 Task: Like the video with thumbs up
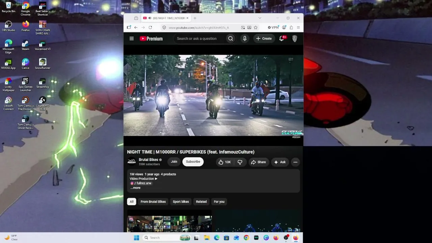(225, 162)
